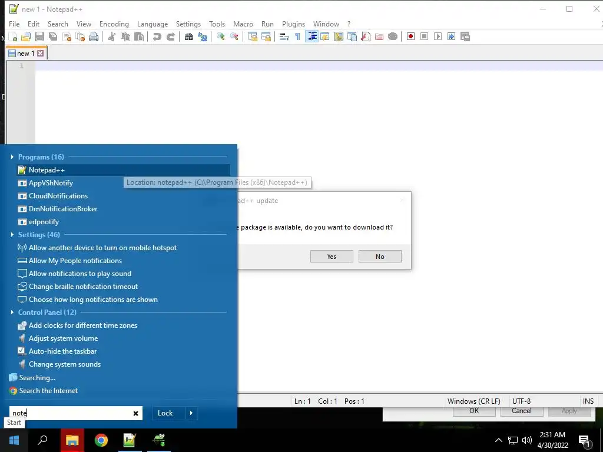Print the document with printer icon

point(94,36)
